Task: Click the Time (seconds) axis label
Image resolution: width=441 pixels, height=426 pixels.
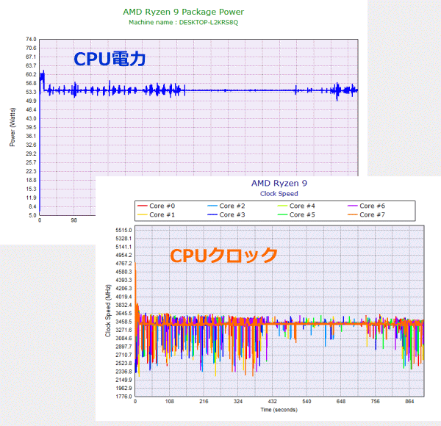Action: (x=279, y=410)
